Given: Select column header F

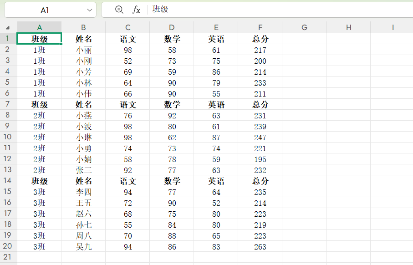Looking at the screenshot, I should (x=260, y=27).
